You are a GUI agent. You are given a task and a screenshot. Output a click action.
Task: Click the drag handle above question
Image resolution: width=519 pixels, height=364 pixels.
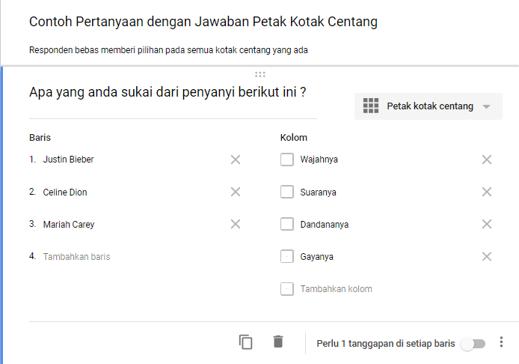(x=259, y=74)
